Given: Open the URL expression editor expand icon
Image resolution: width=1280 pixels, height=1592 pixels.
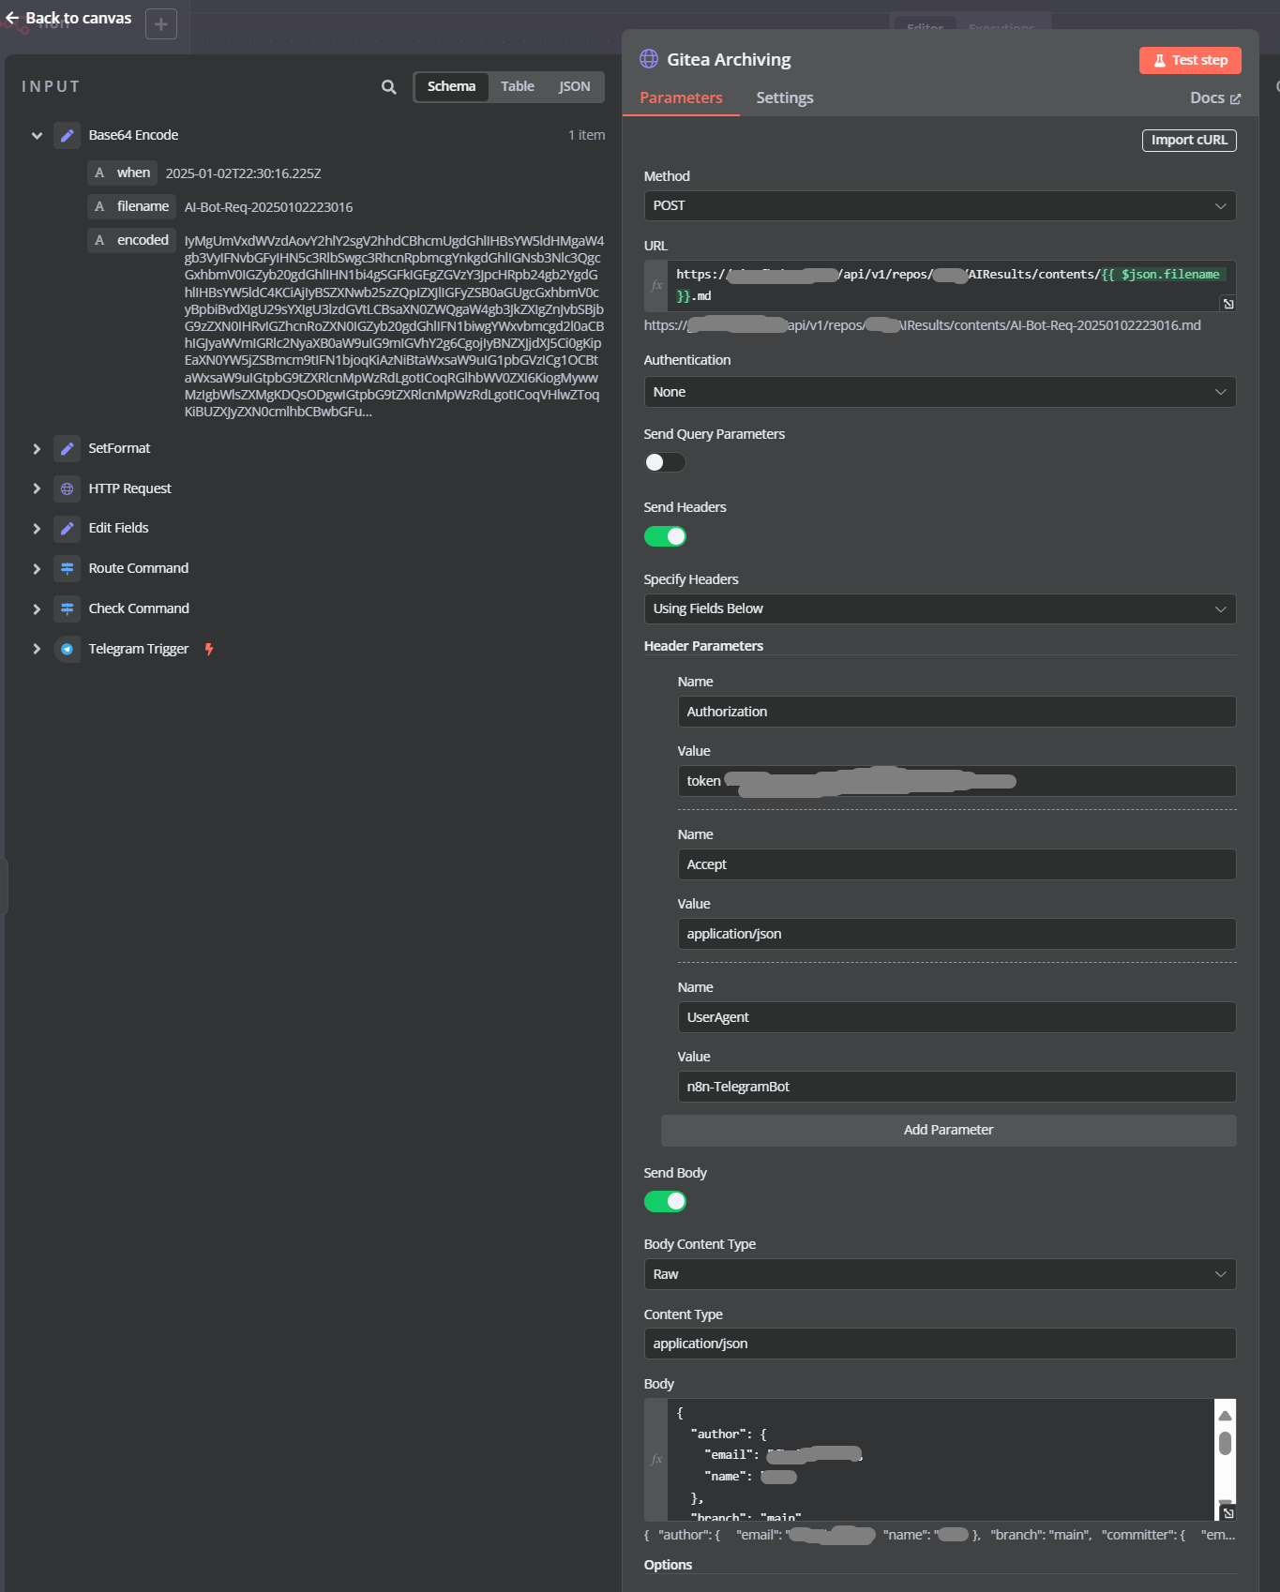Looking at the screenshot, I should point(1228,304).
